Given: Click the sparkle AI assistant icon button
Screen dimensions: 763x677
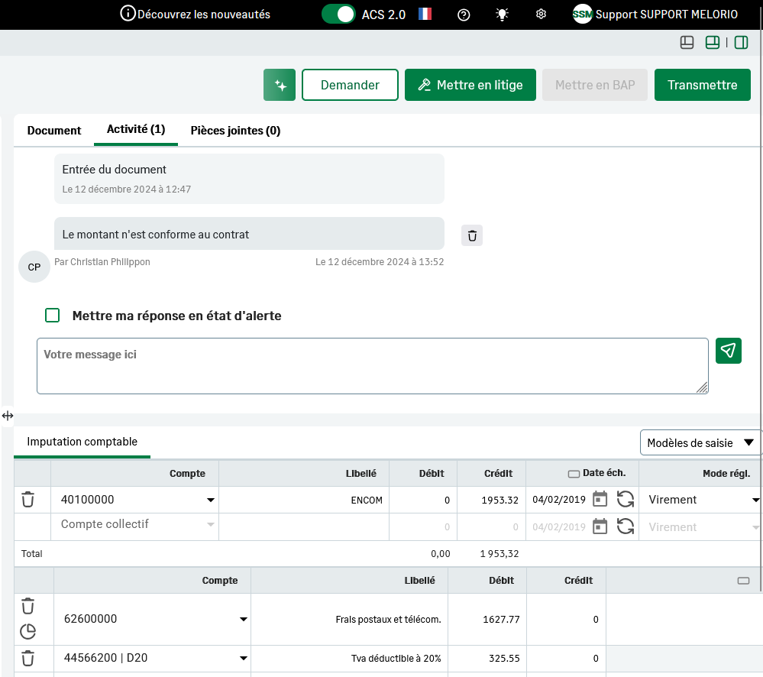Looking at the screenshot, I should (280, 85).
